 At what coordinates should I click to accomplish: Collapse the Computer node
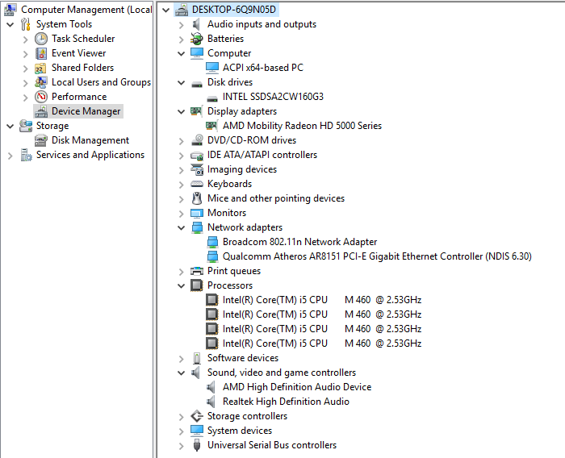pyautogui.click(x=182, y=54)
